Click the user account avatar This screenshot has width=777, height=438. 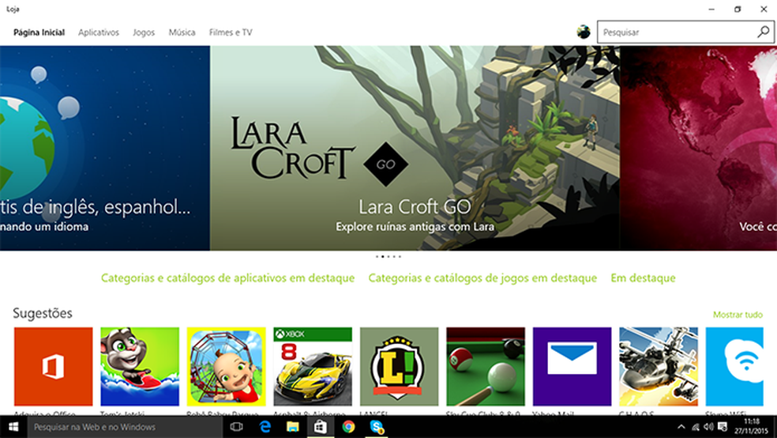[x=584, y=32]
